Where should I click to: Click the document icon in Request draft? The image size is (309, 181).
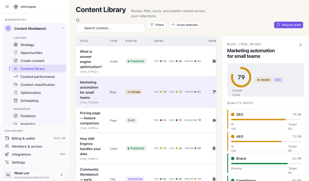click(x=278, y=25)
